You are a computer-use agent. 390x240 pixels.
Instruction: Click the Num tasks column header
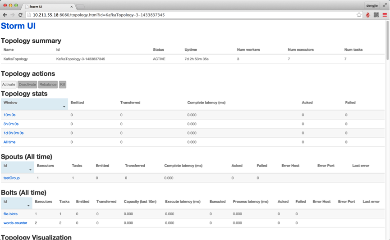point(353,50)
